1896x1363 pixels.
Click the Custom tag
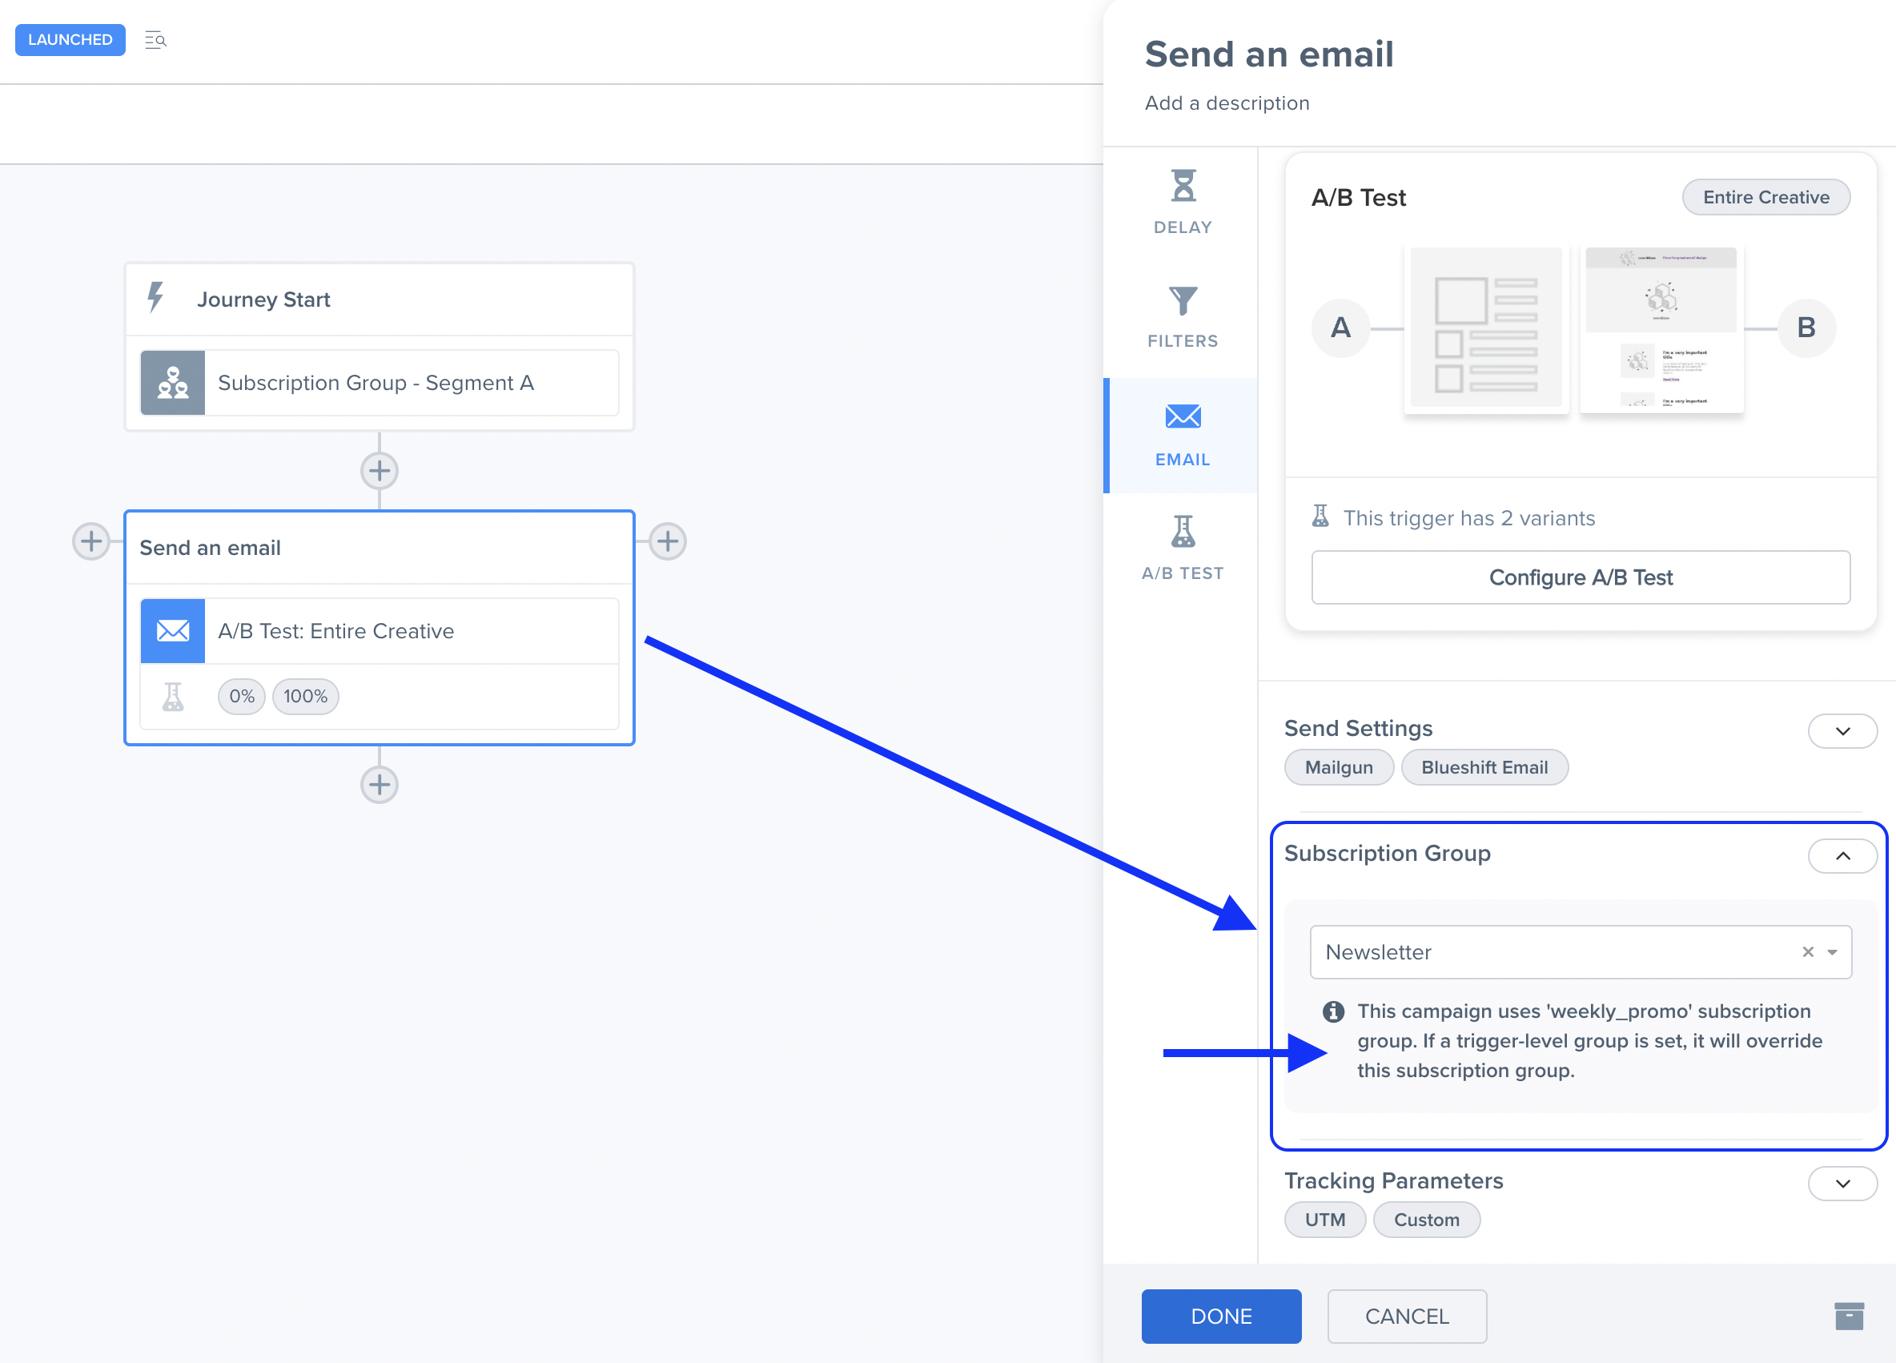pyautogui.click(x=1426, y=1220)
